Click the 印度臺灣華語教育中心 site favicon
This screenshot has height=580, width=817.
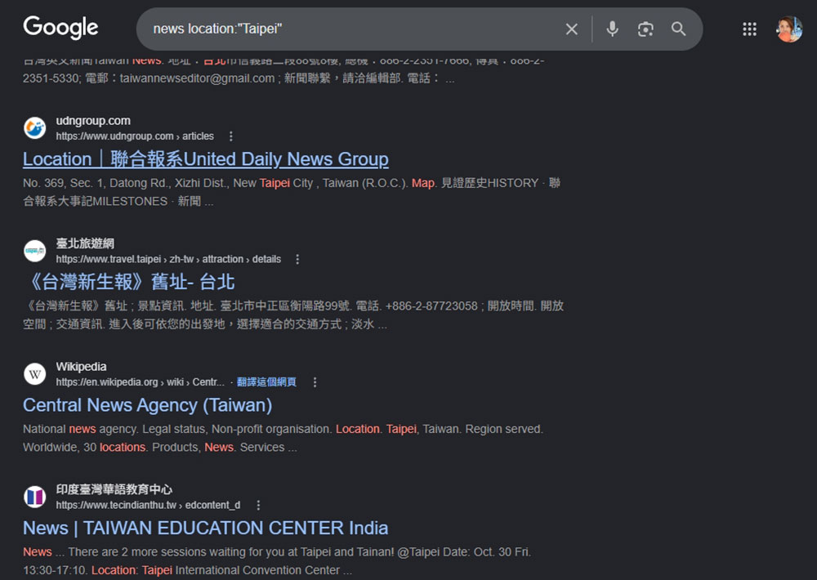35,497
